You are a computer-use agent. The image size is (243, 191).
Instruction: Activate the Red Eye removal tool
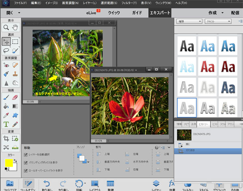(x=6, y=65)
